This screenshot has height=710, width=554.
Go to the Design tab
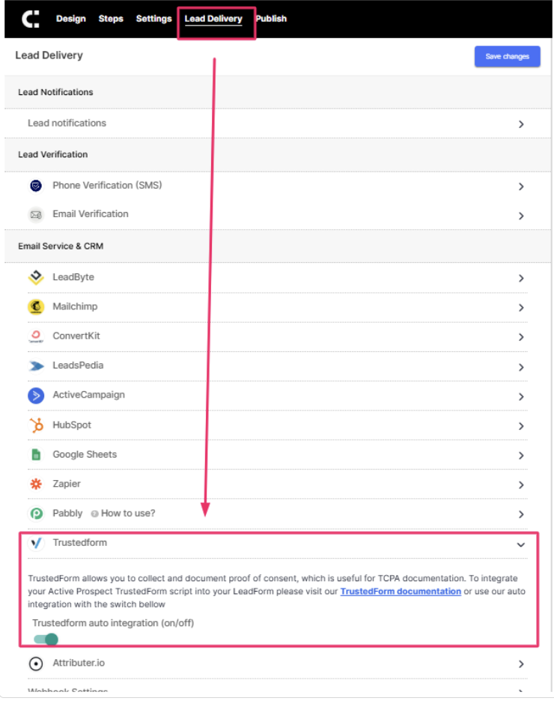[71, 19]
